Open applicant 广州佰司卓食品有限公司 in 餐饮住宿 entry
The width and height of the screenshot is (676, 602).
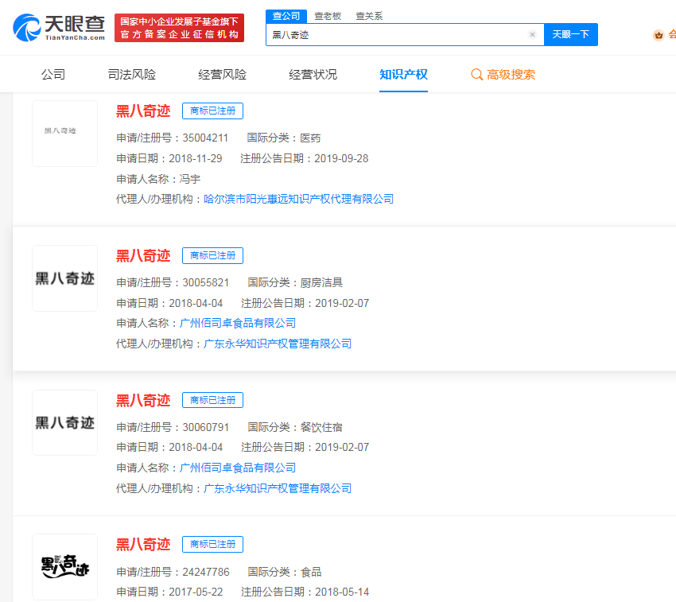click(238, 468)
